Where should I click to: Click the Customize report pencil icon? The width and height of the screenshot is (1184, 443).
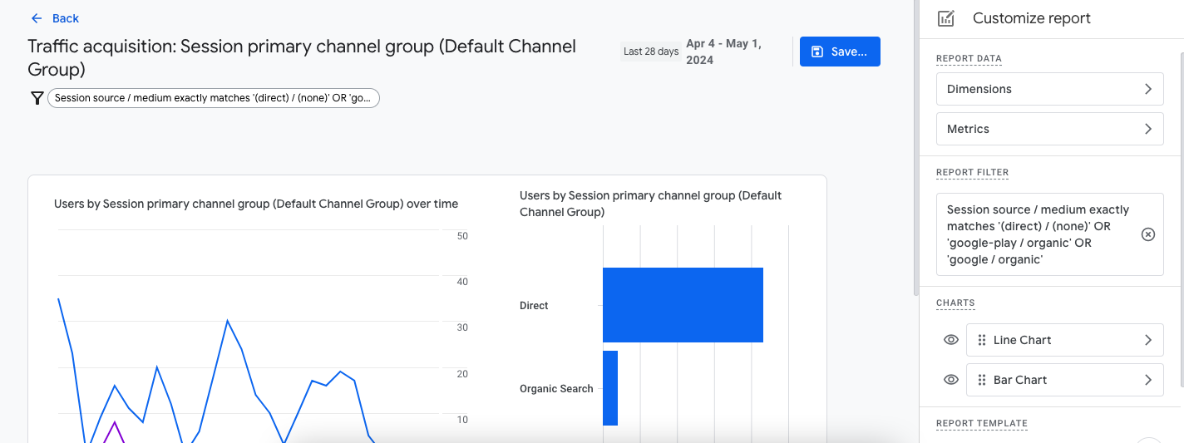(945, 18)
